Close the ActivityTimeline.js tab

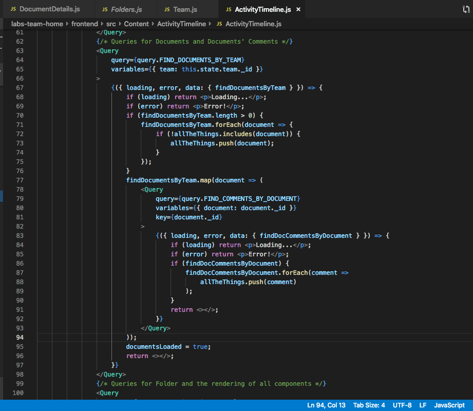point(299,10)
